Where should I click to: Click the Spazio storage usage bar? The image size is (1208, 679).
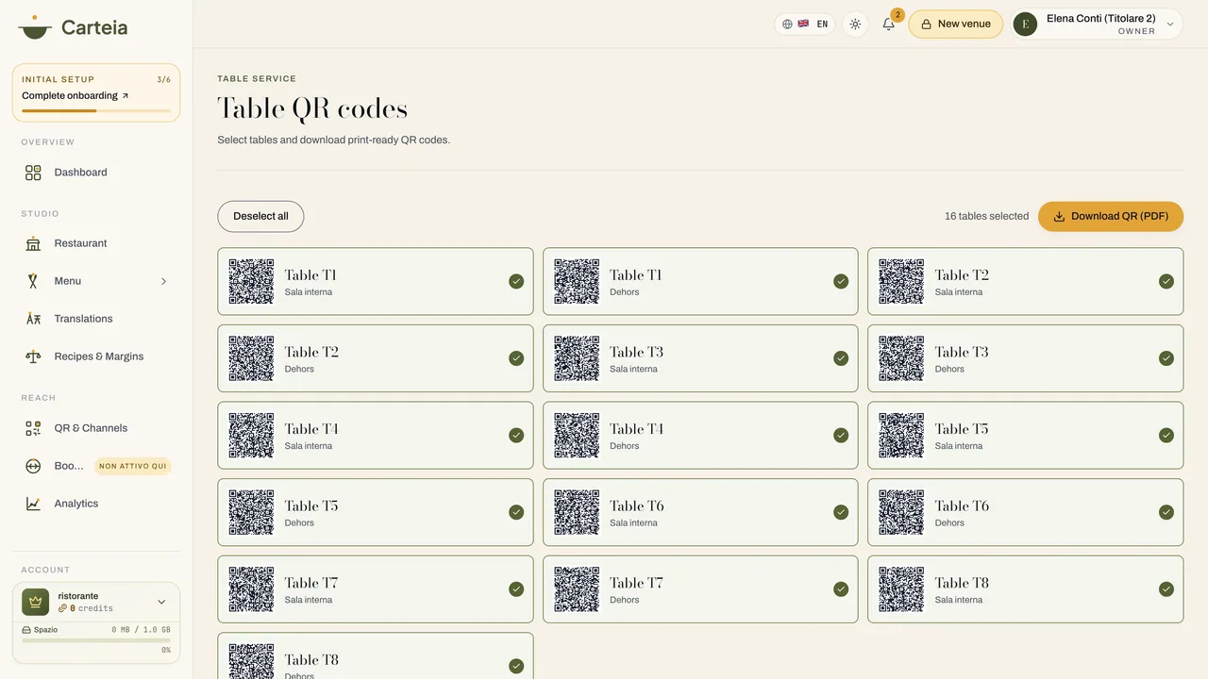click(96, 639)
